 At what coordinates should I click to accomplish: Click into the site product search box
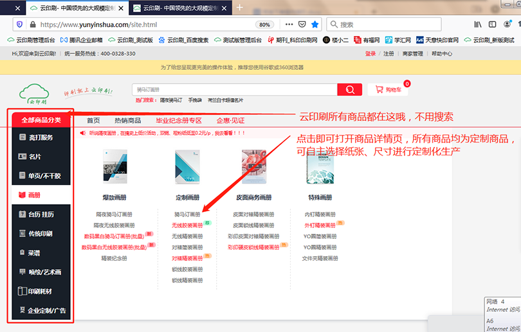click(235, 90)
